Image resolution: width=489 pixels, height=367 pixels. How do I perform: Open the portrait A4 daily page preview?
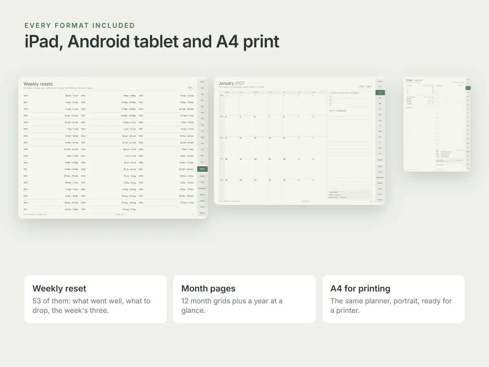[437, 124]
